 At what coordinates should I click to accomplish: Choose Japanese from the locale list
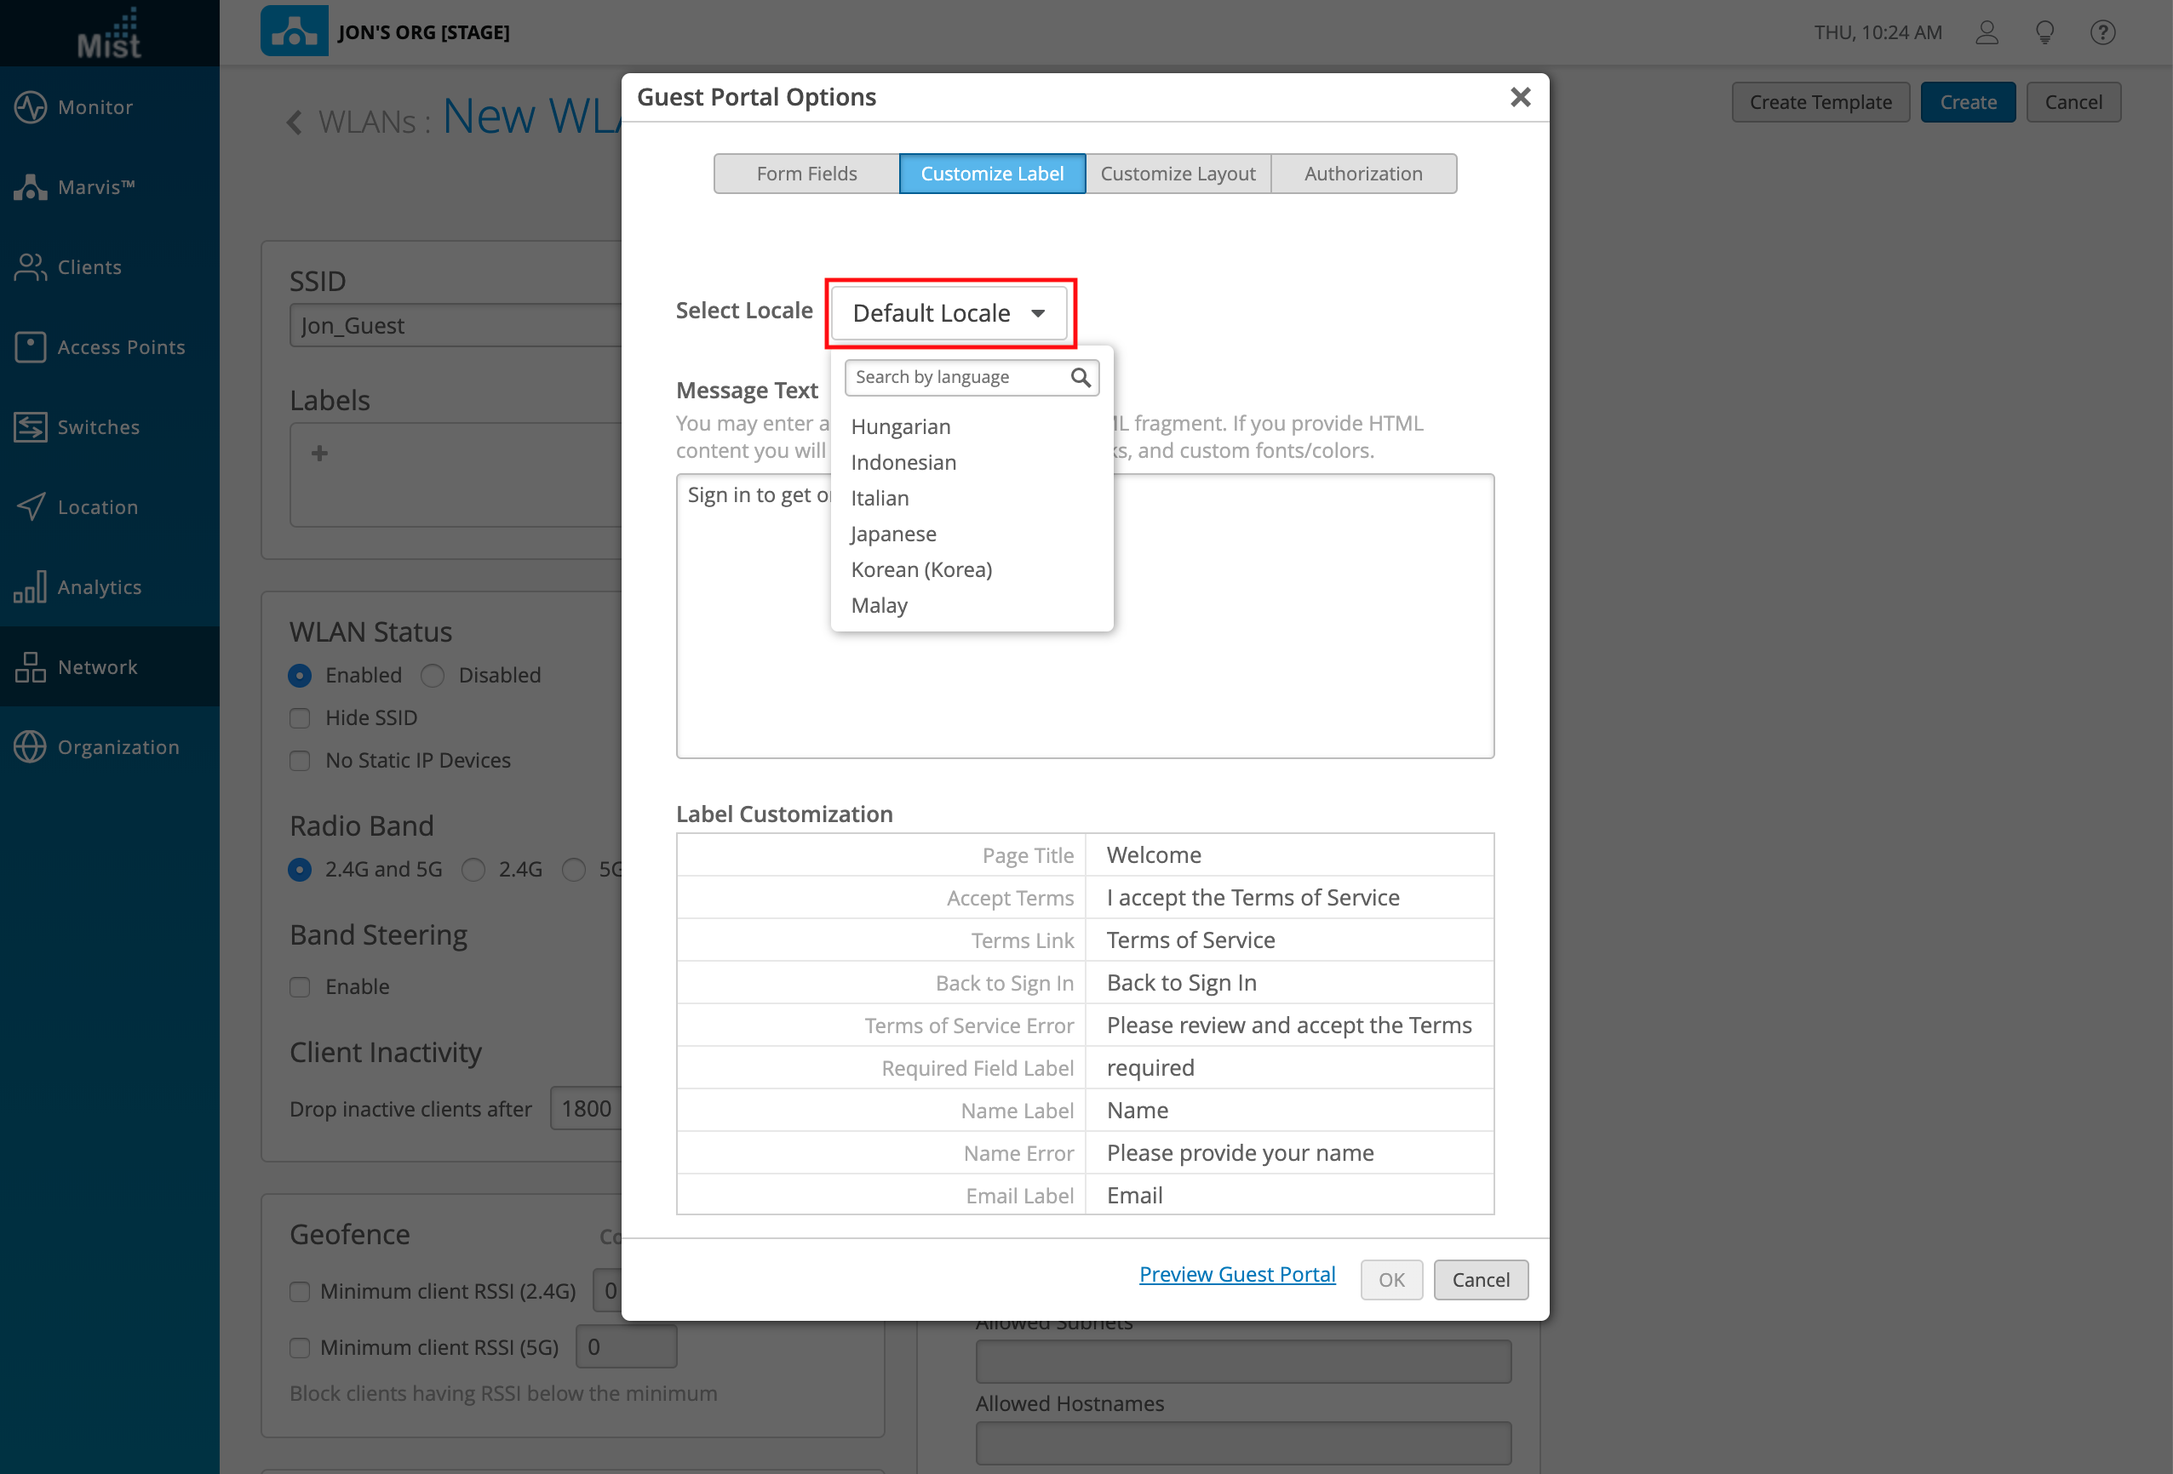click(893, 534)
